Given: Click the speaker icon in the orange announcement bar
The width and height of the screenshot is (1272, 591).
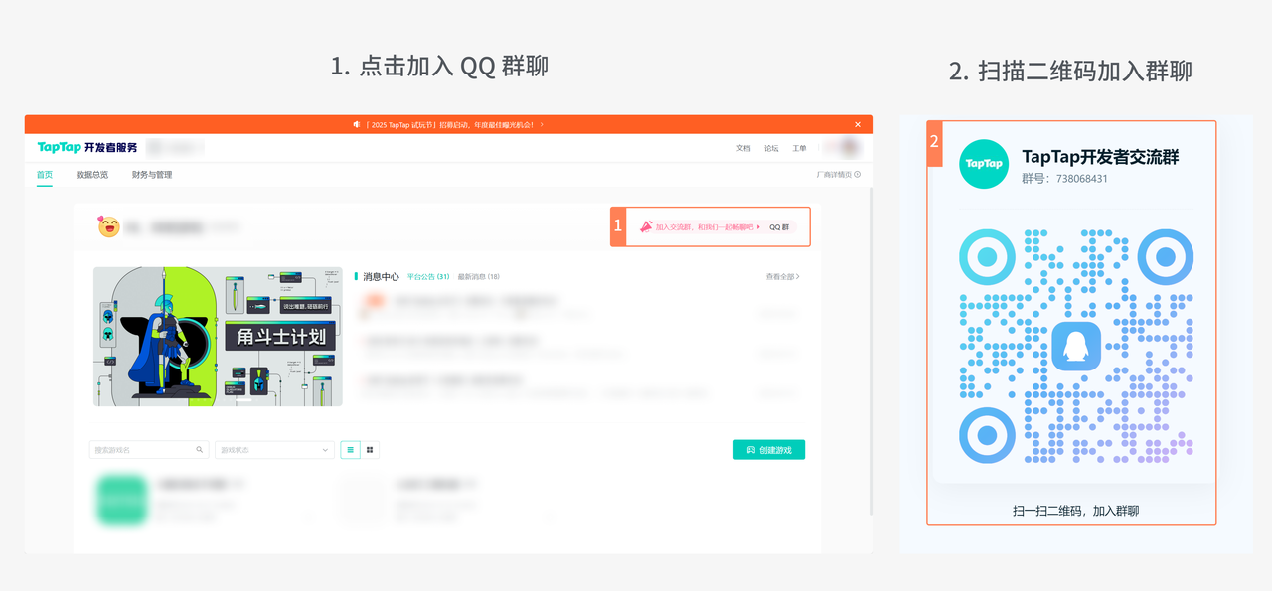Looking at the screenshot, I should pyautogui.click(x=357, y=124).
